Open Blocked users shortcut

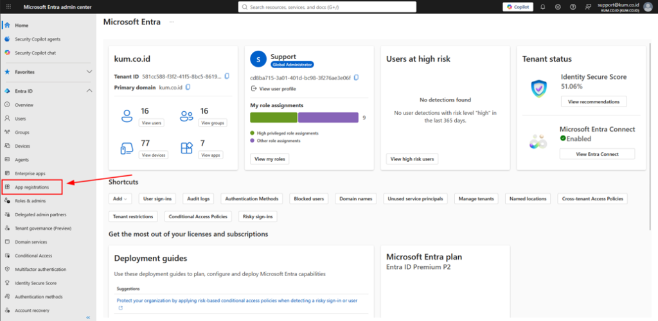coord(309,198)
